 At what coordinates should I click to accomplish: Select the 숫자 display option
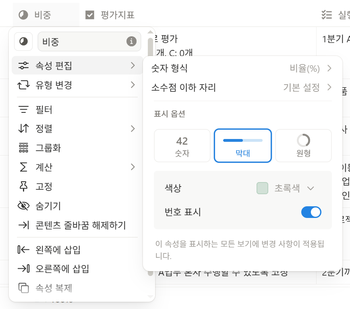point(182,145)
